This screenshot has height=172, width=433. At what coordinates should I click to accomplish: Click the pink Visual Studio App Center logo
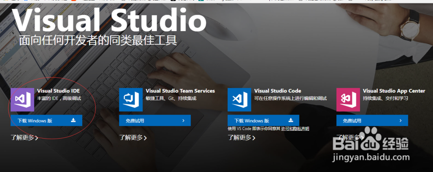348,100
